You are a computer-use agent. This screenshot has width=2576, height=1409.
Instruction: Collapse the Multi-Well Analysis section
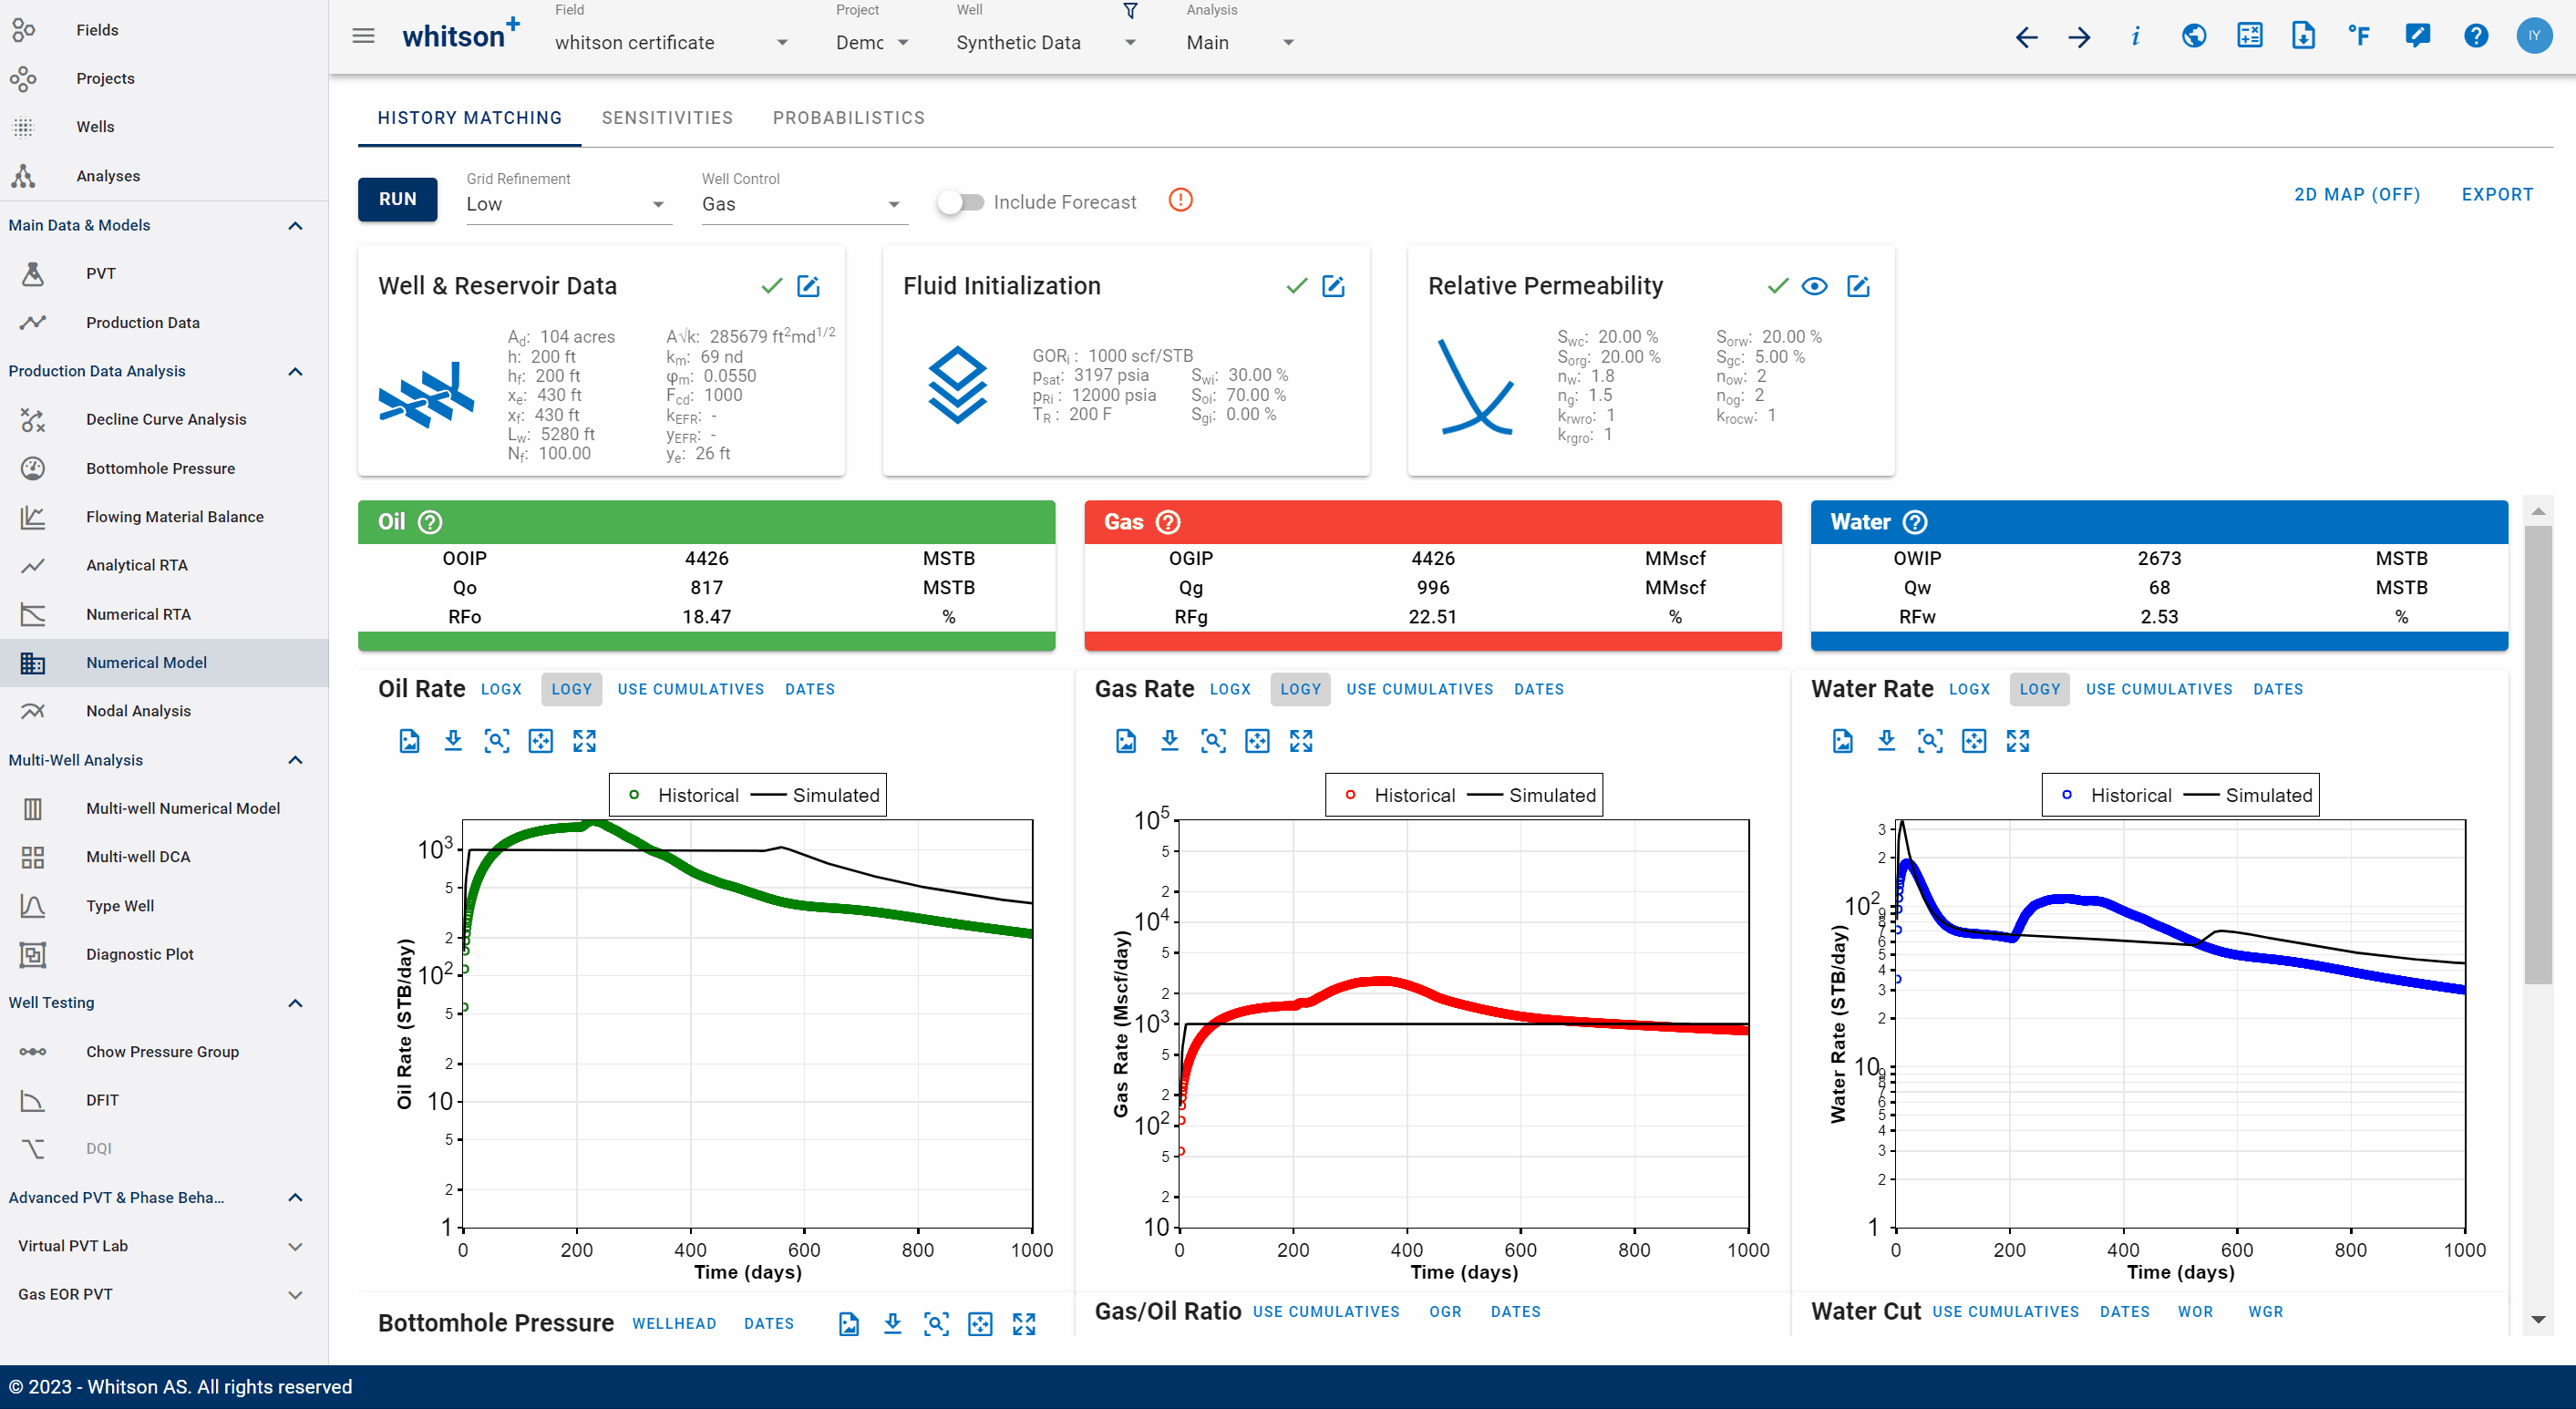(295, 760)
